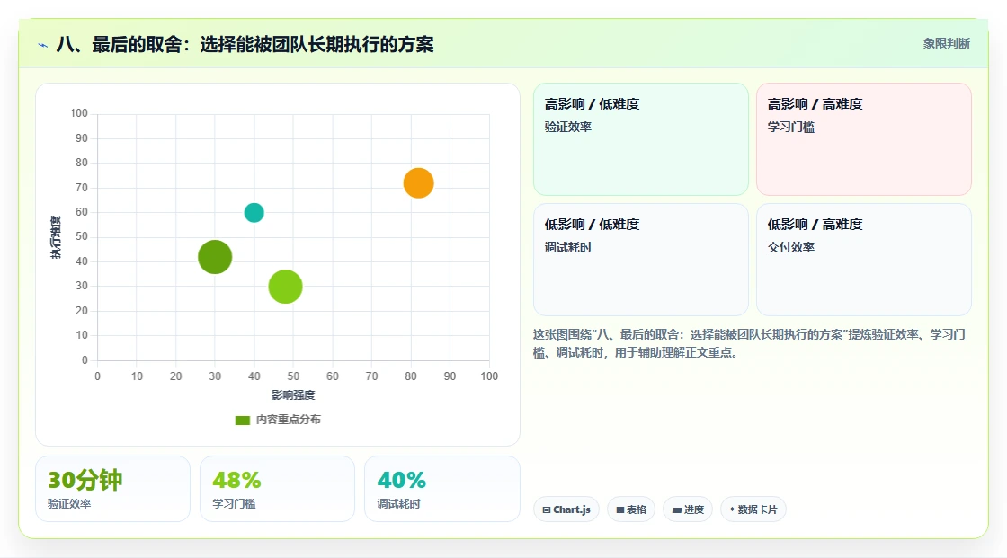This screenshot has height=558, width=1007.
Task: Click the y-axis tick label 70
Action: (82, 188)
